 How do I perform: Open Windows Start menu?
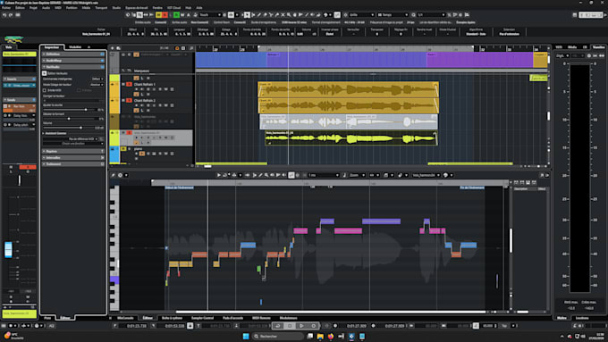(246, 336)
